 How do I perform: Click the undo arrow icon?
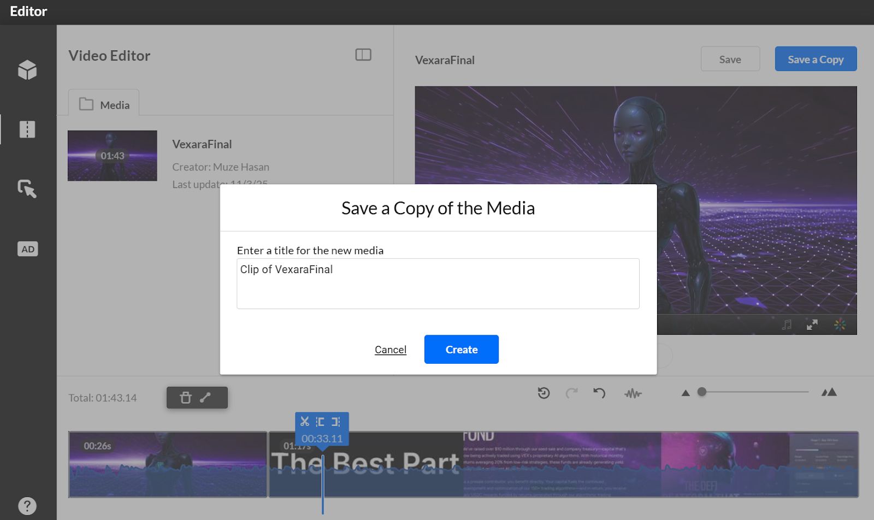[599, 393]
